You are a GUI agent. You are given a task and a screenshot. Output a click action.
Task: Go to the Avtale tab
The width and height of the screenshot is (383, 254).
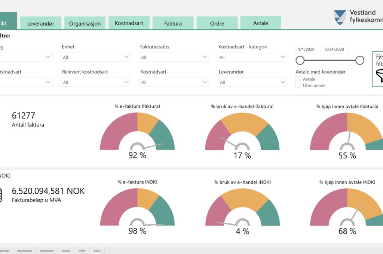point(261,23)
